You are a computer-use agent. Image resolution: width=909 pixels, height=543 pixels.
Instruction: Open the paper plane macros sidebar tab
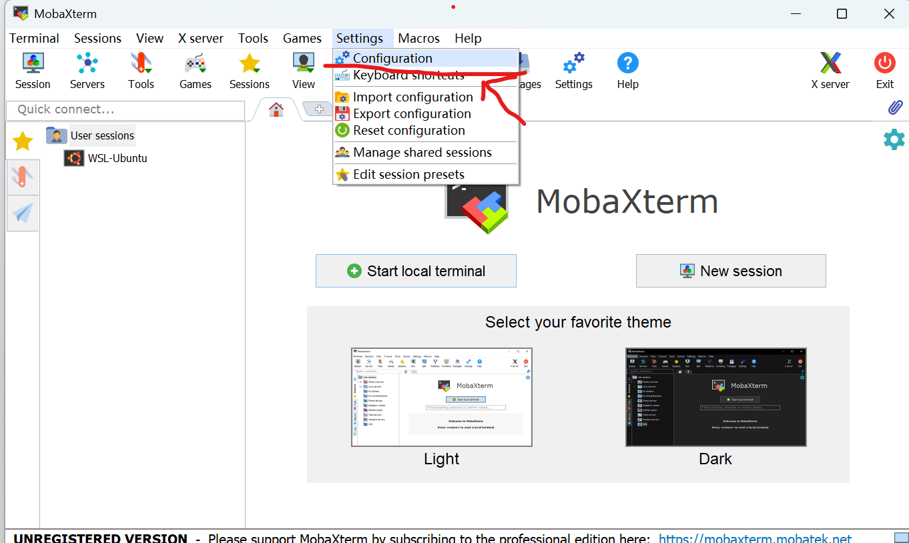coord(23,213)
